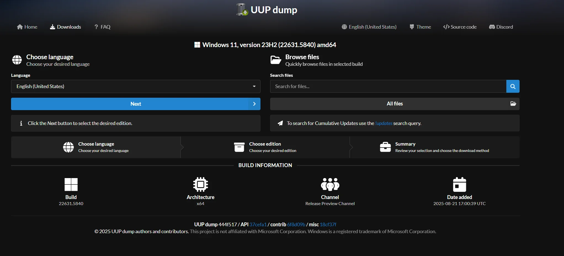Click the folder icon on All files button

(x=513, y=104)
